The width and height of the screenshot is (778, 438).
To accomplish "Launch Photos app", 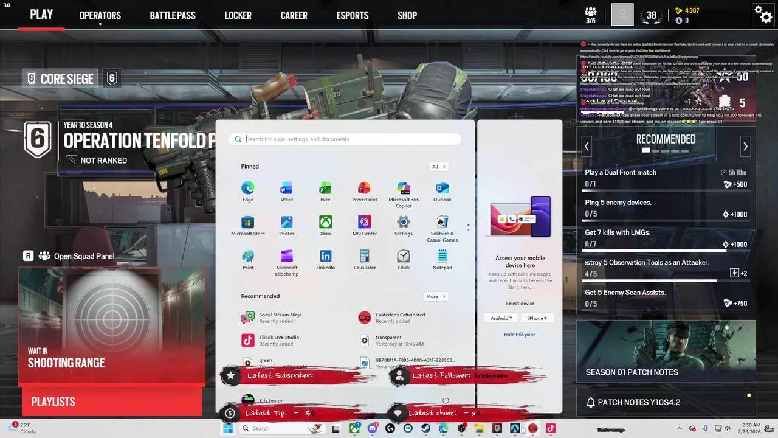I will [286, 225].
